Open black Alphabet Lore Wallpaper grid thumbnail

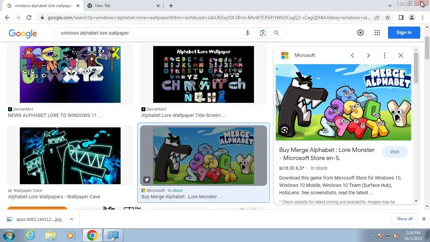tap(204, 74)
